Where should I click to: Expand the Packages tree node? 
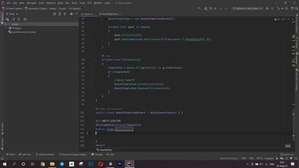pos(6,28)
